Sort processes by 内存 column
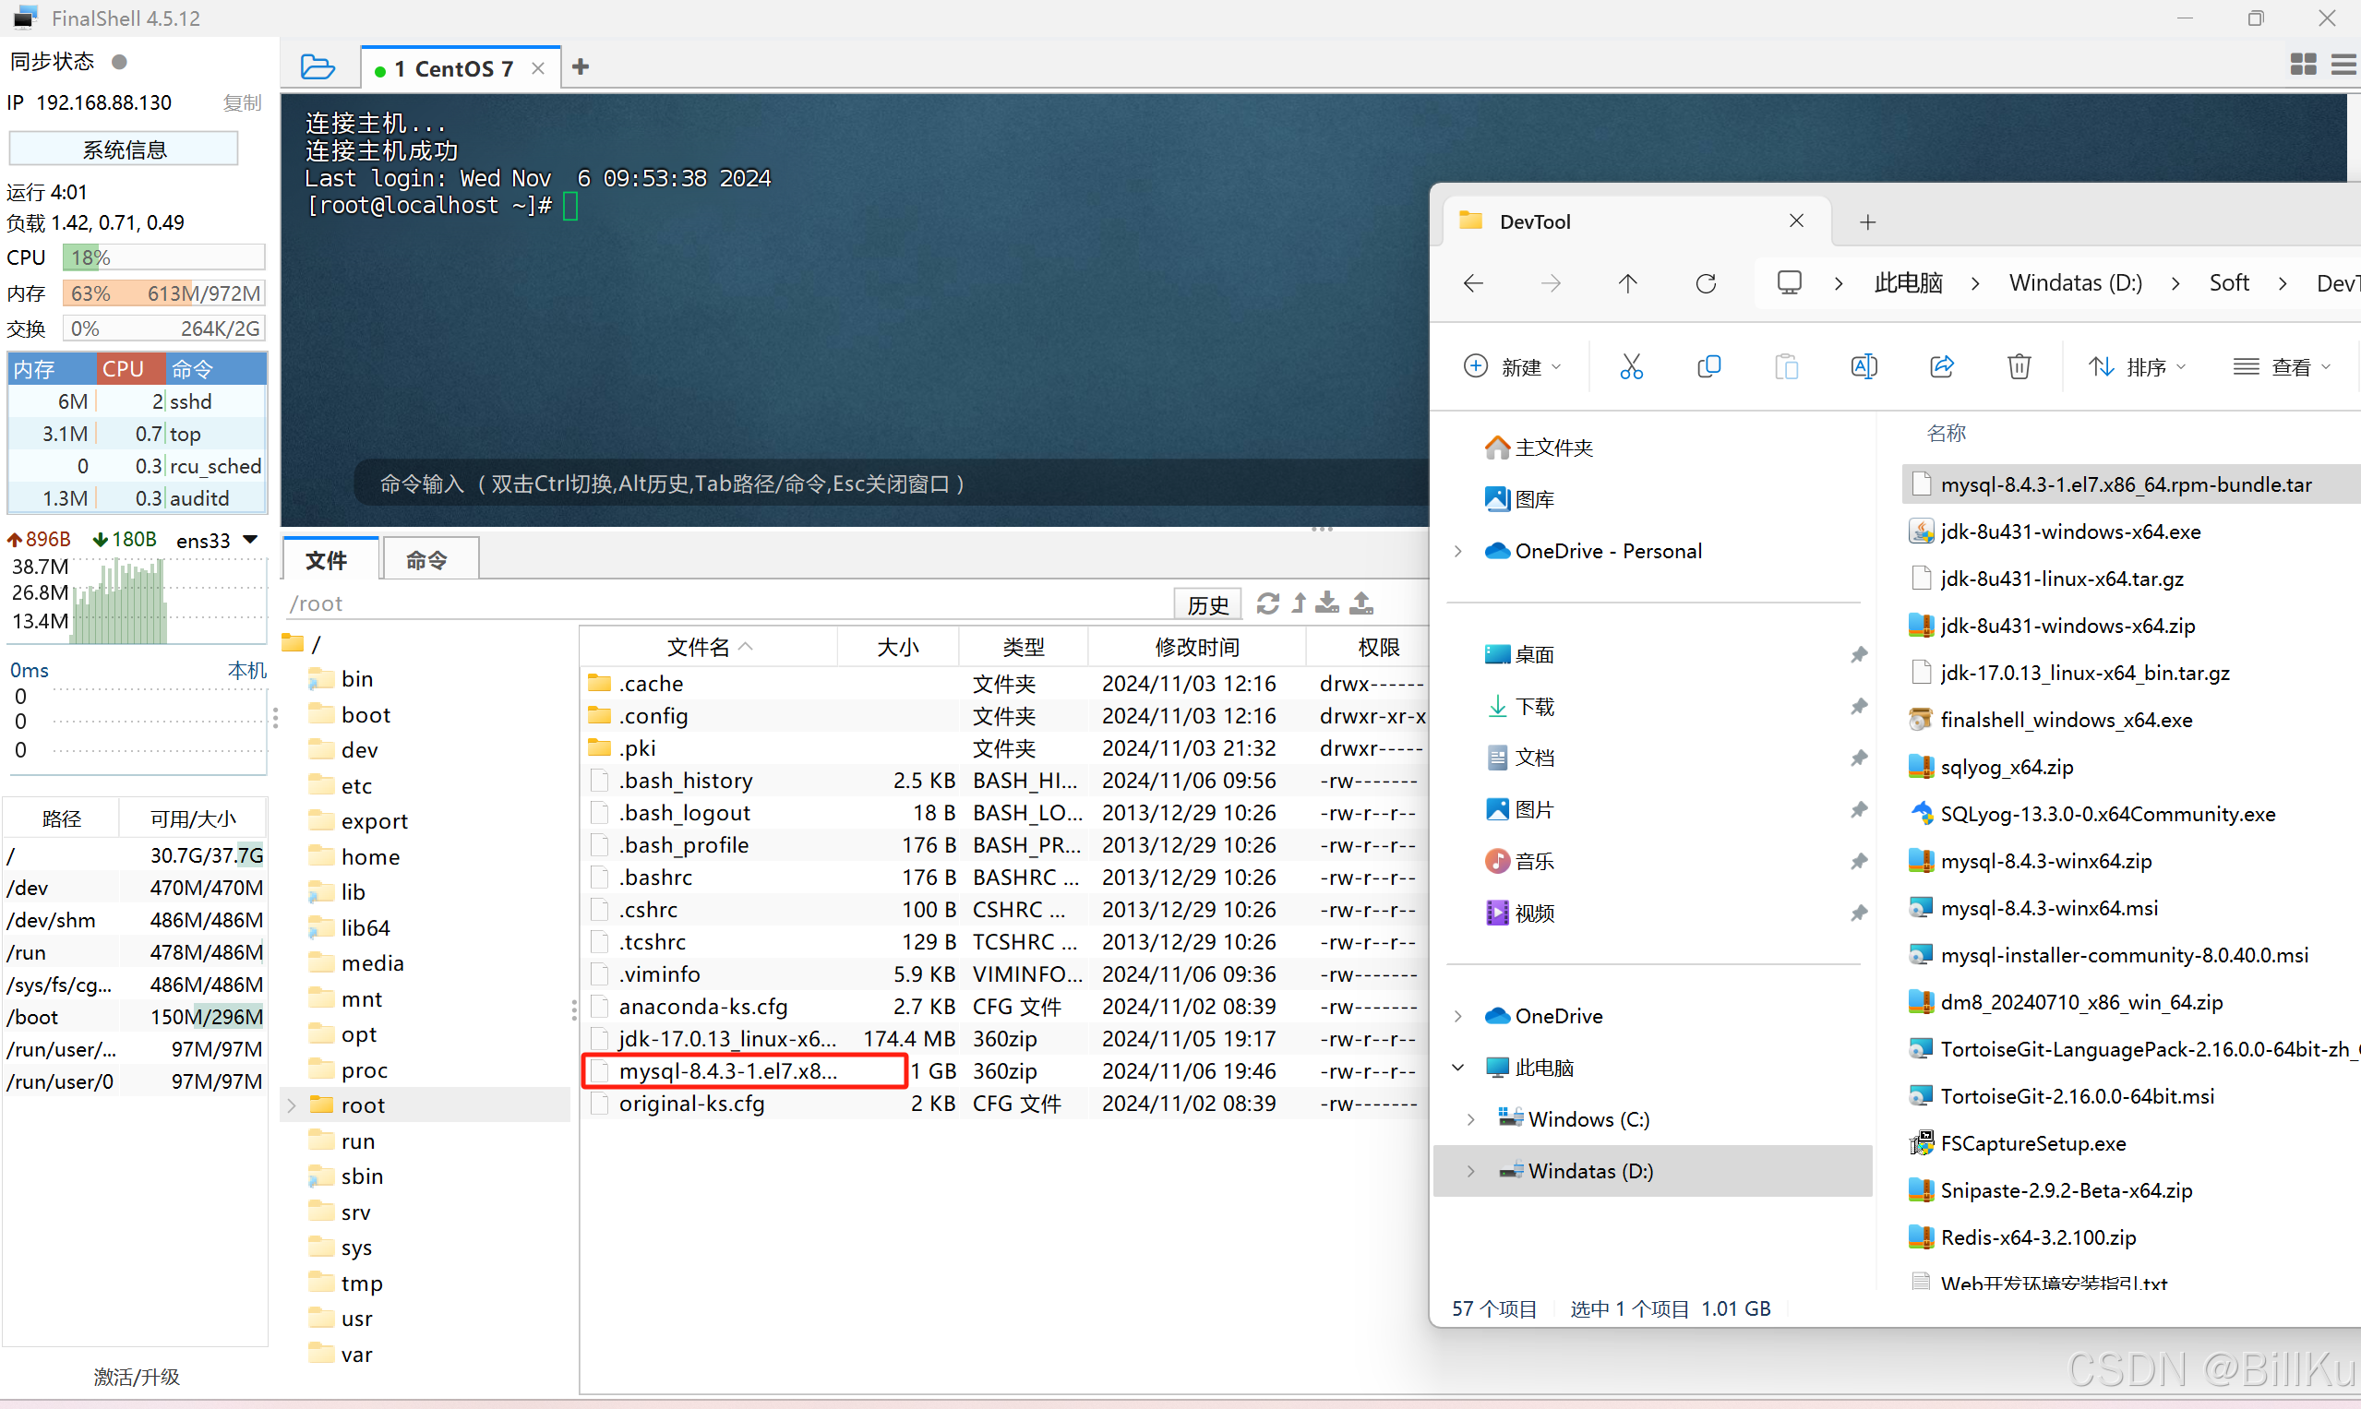Screen dimensions: 2361x1409 (x=51, y=368)
